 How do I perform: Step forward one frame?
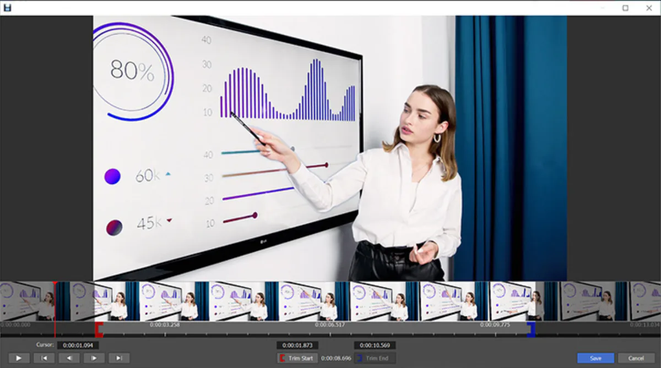tap(94, 358)
